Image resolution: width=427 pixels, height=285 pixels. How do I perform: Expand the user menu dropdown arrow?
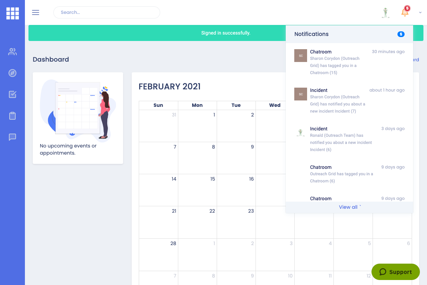point(420,12)
